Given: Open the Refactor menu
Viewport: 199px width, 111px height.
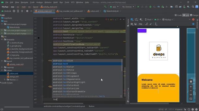Looking at the screenshot, I should [48, 2].
